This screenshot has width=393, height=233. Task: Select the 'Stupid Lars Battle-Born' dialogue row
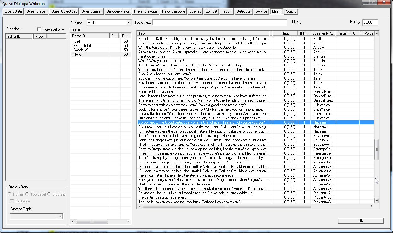click(256, 39)
